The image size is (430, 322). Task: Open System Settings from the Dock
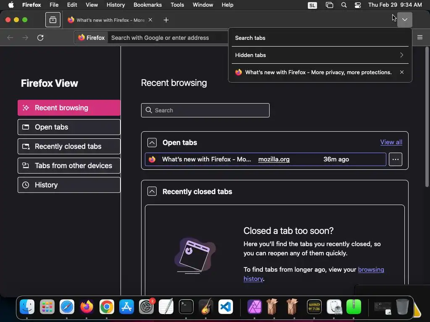[147, 306]
